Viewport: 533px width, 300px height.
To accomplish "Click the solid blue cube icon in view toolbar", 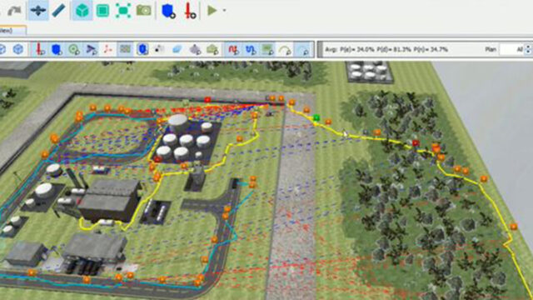I will click(x=18, y=49).
